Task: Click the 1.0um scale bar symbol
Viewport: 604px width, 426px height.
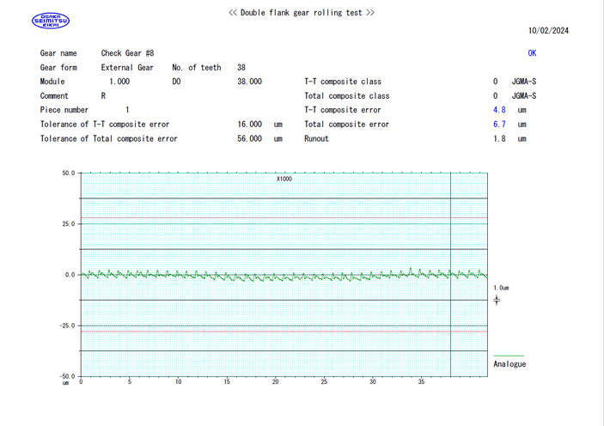Action: (497, 300)
